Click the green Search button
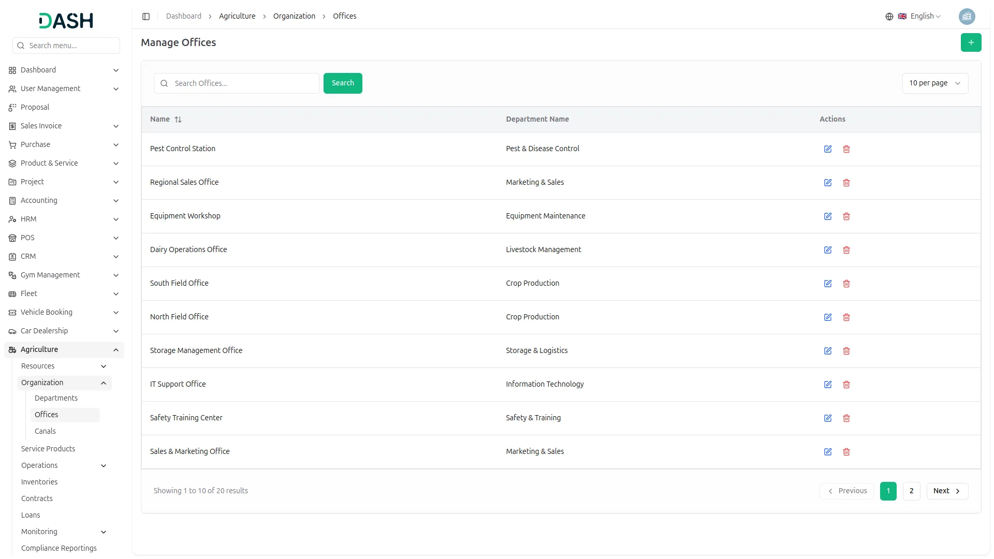Viewport: 994px width, 559px height. pyautogui.click(x=343, y=83)
